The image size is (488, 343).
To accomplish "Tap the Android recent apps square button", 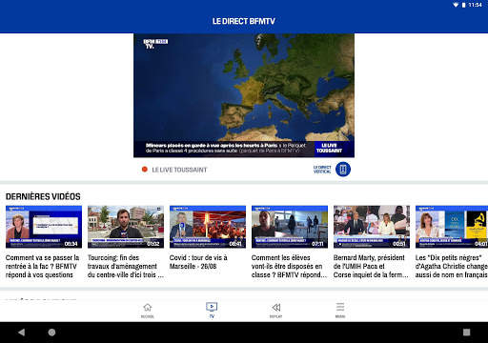I will pos(466,333).
